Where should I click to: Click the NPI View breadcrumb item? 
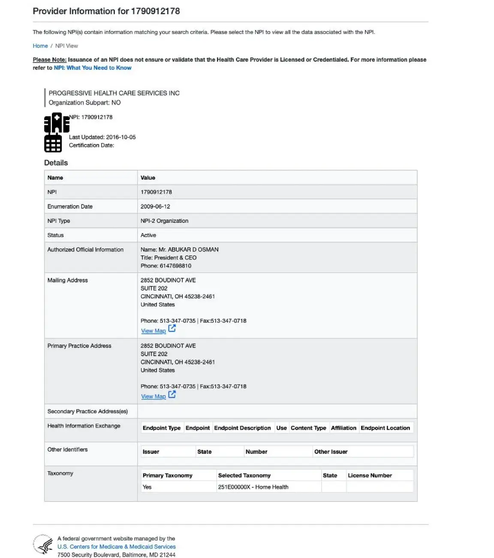pyautogui.click(x=66, y=46)
